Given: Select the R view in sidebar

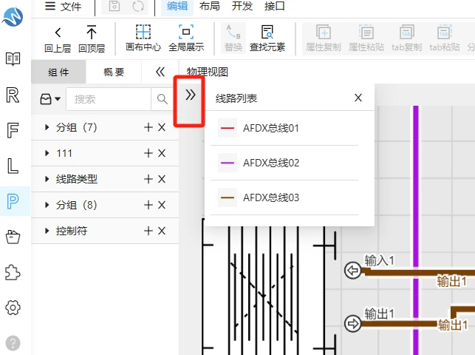Looking at the screenshot, I should pyautogui.click(x=13, y=95).
